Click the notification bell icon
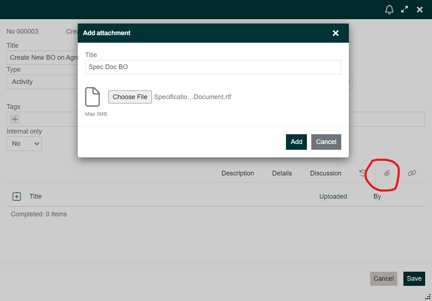Viewport: 432px width, 301px height. [x=389, y=9]
